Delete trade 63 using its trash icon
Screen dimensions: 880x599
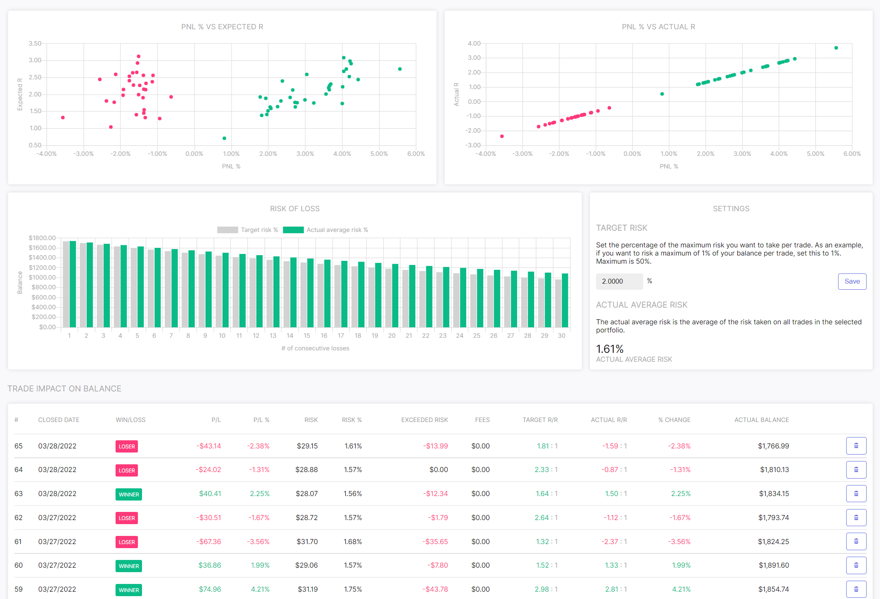(x=856, y=494)
